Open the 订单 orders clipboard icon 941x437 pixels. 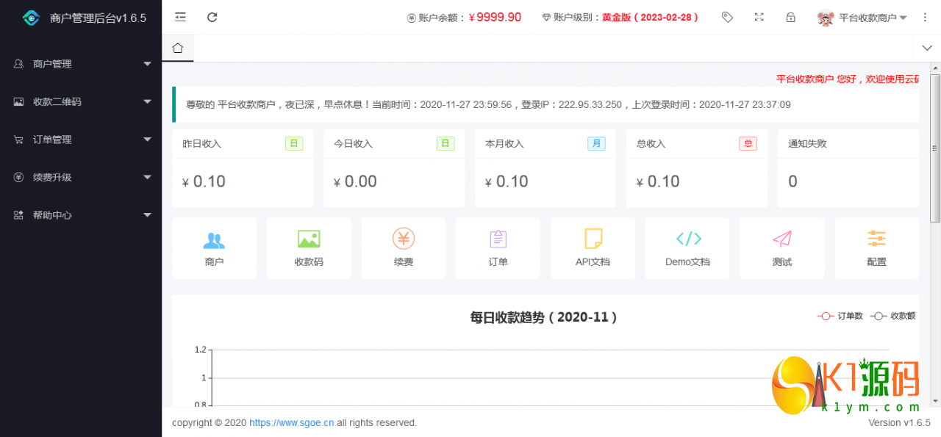pyautogui.click(x=498, y=239)
